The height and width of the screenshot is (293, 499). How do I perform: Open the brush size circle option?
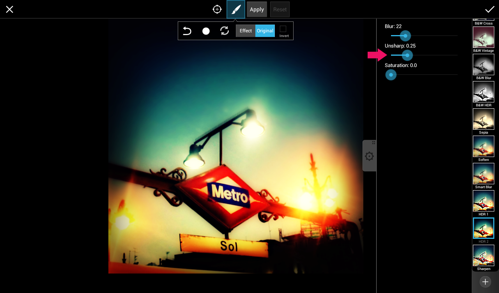click(206, 31)
